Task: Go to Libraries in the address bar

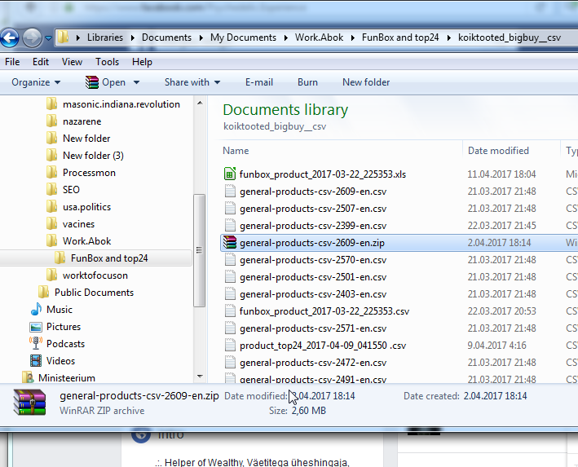Action: click(105, 37)
